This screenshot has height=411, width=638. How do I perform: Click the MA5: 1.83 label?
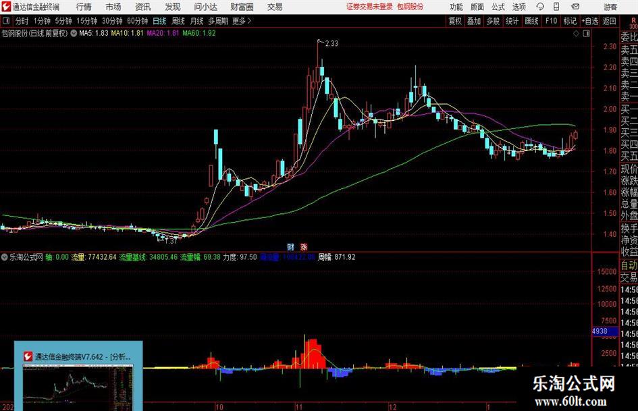(94, 33)
